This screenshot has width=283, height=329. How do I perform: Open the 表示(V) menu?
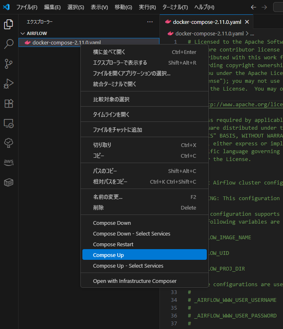point(99,7)
